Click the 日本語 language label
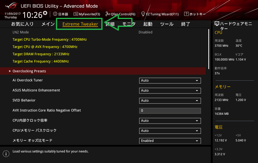Screen dimensions: 258x163 coord(63,14)
